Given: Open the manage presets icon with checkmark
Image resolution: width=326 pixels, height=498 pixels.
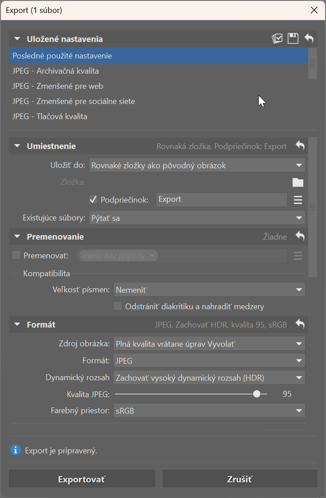Looking at the screenshot, I should 277,38.
